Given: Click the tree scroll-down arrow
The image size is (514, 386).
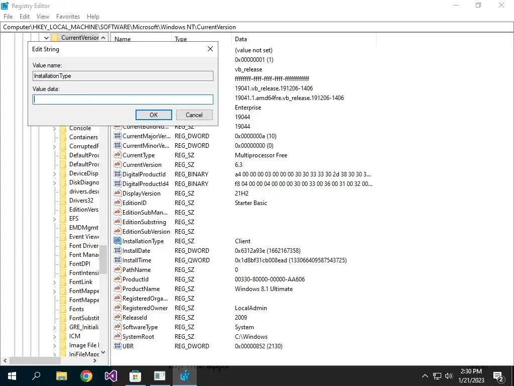Looking at the screenshot, I should 103,352.
